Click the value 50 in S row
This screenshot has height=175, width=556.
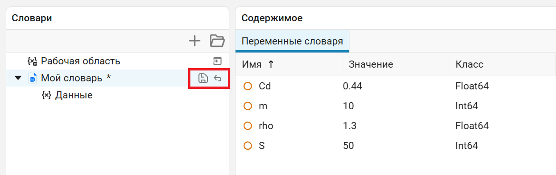[348, 145]
